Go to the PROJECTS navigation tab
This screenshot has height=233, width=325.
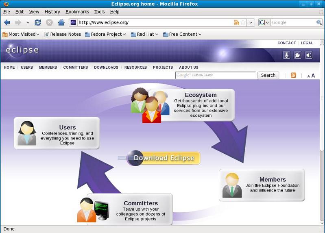[x=163, y=68]
